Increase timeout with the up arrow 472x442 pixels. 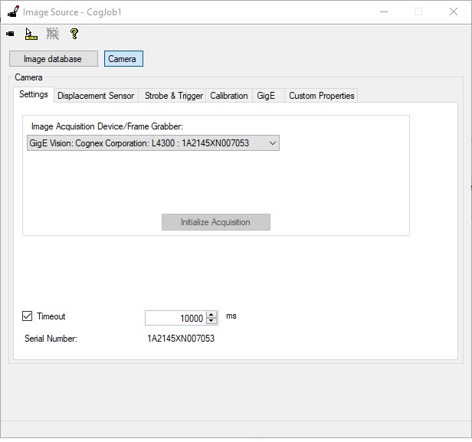(211, 315)
